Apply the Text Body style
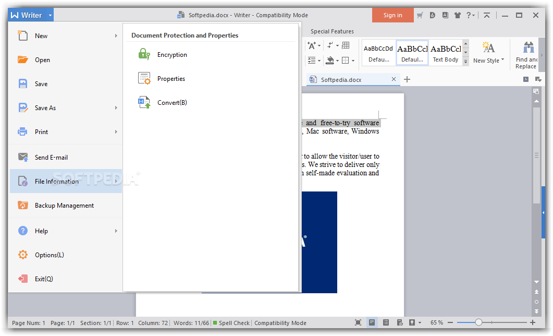The height and width of the screenshot is (336, 553). (x=446, y=53)
